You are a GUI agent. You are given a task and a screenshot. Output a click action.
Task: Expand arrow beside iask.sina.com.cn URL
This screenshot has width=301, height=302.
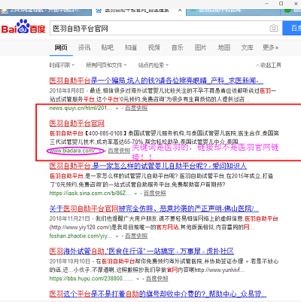coord(135,194)
